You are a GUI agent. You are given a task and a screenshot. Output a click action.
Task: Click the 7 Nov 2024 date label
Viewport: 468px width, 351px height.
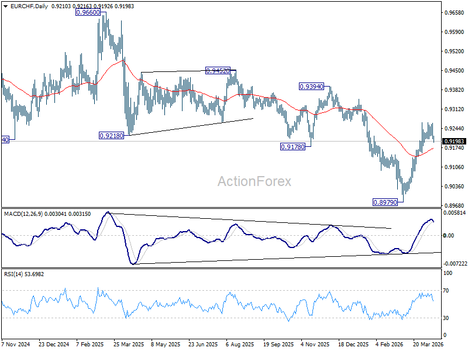click(x=16, y=345)
